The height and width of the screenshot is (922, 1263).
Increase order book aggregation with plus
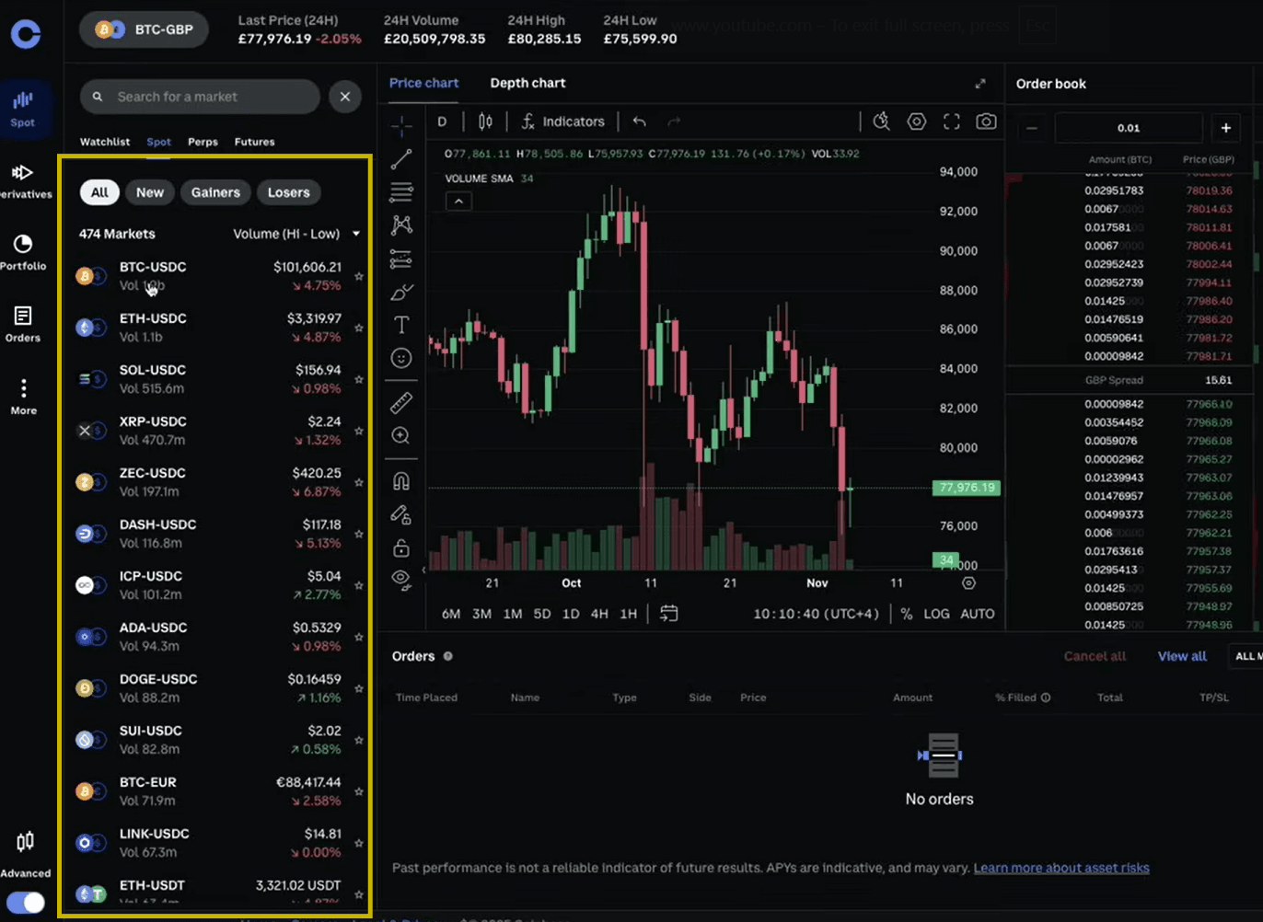1226,128
